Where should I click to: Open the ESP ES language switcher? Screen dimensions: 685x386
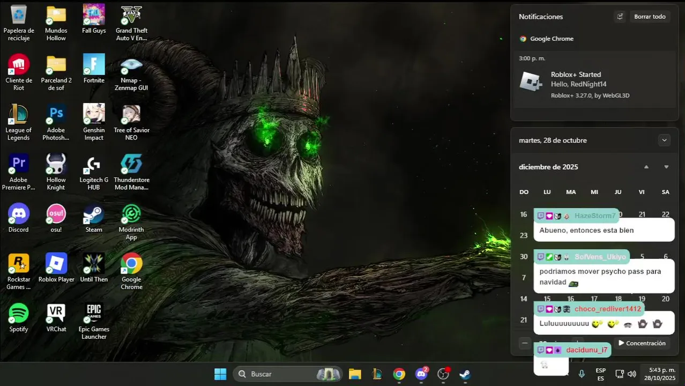click(x=601, y=374)
